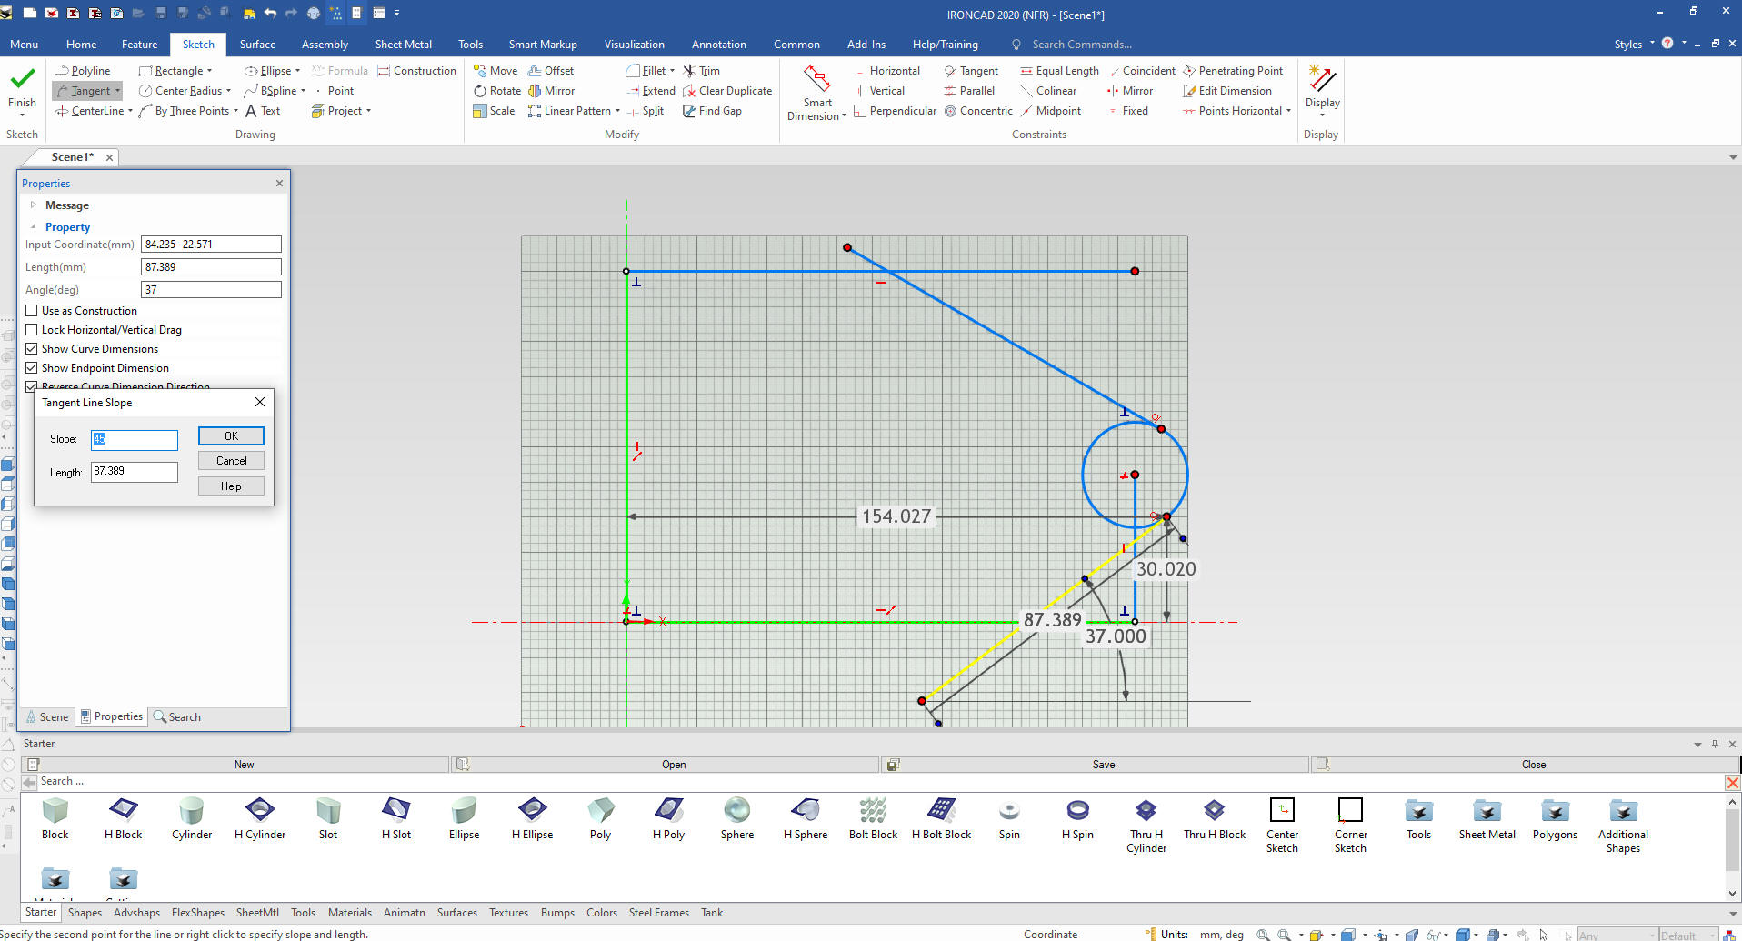Apply the Perpendicular constraint
Screen dimensions: 1742x941
pos(895,111)
